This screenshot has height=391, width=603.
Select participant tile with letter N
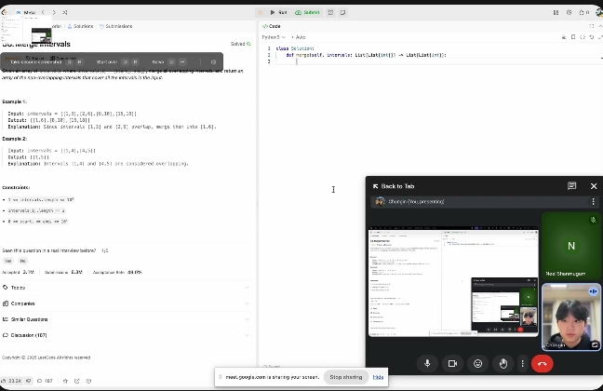tap(571, 246)
